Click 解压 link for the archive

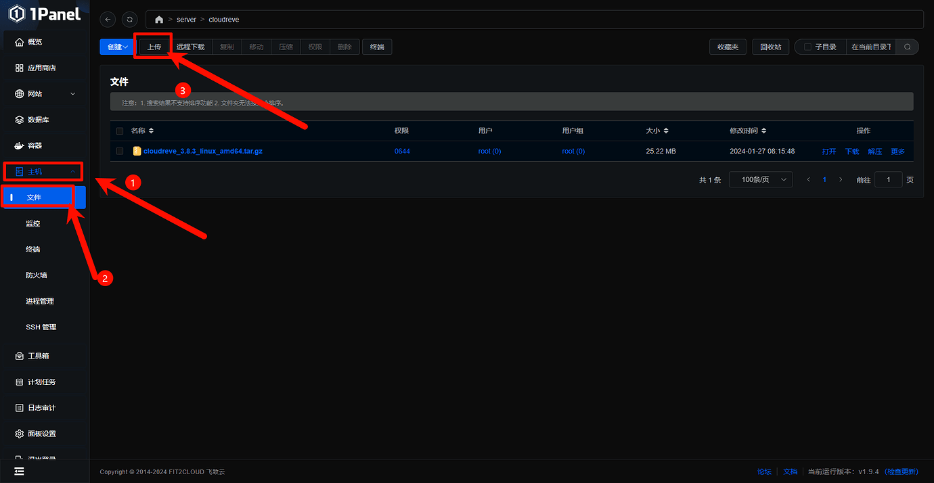(x=874, y=152)
